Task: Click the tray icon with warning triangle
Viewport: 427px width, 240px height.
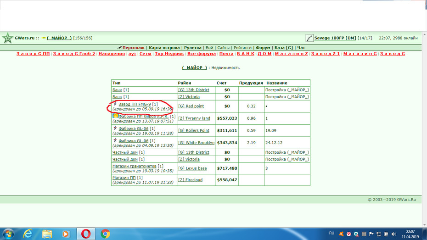Action: tap(356, 234)
